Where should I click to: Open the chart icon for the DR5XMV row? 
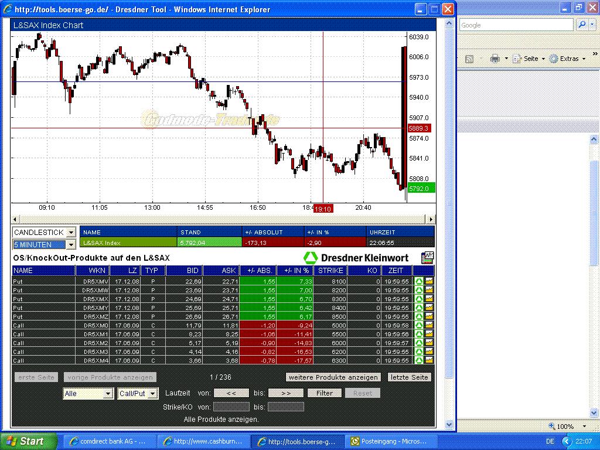[x=429, y=281]
